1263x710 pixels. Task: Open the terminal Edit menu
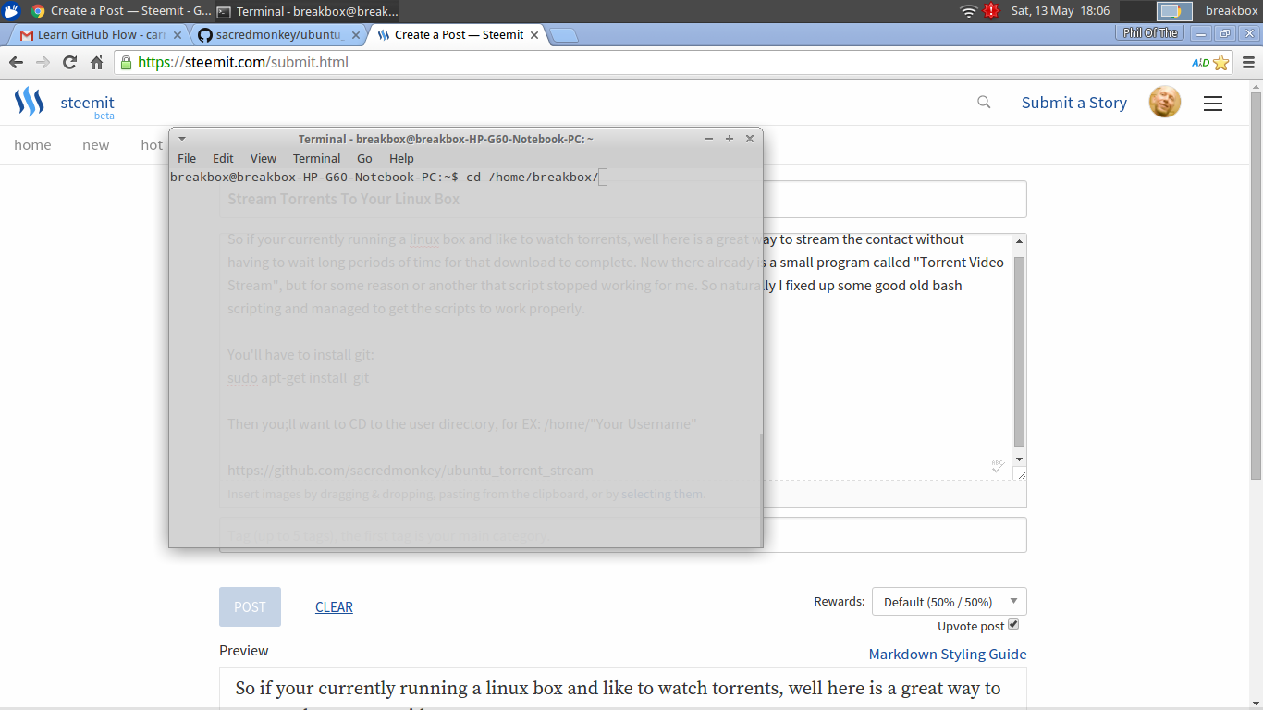pos(223,158)
